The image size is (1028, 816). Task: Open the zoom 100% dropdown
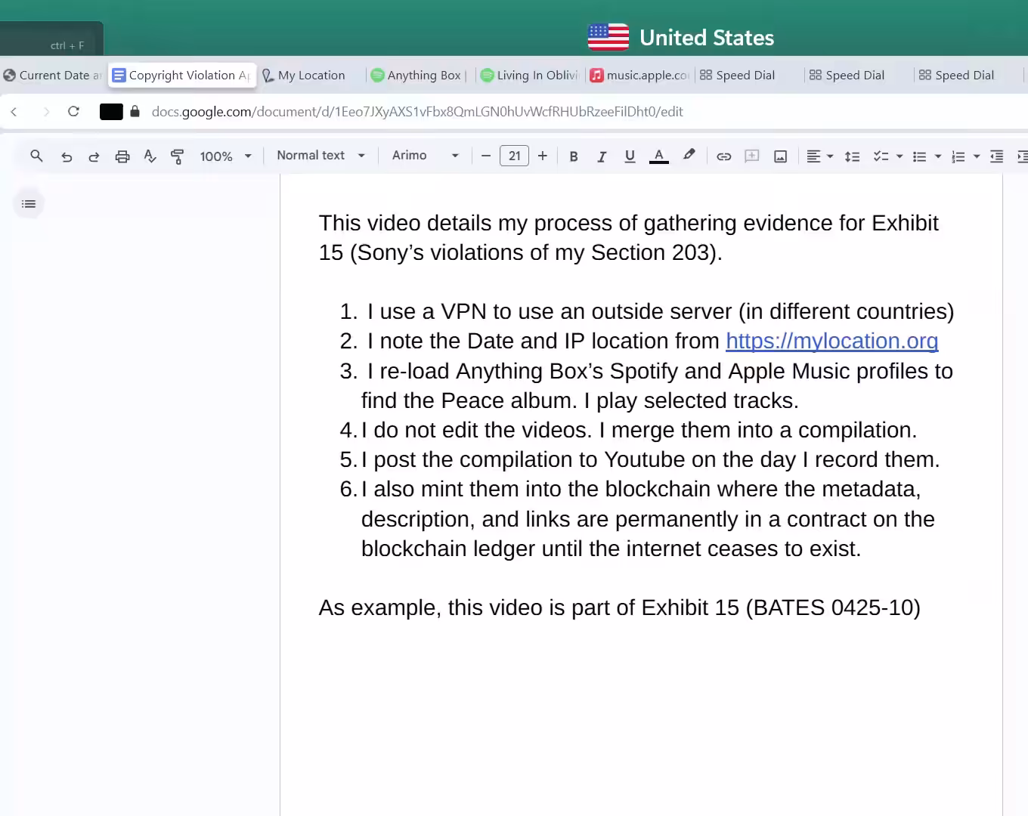click(x=225, y=156)
